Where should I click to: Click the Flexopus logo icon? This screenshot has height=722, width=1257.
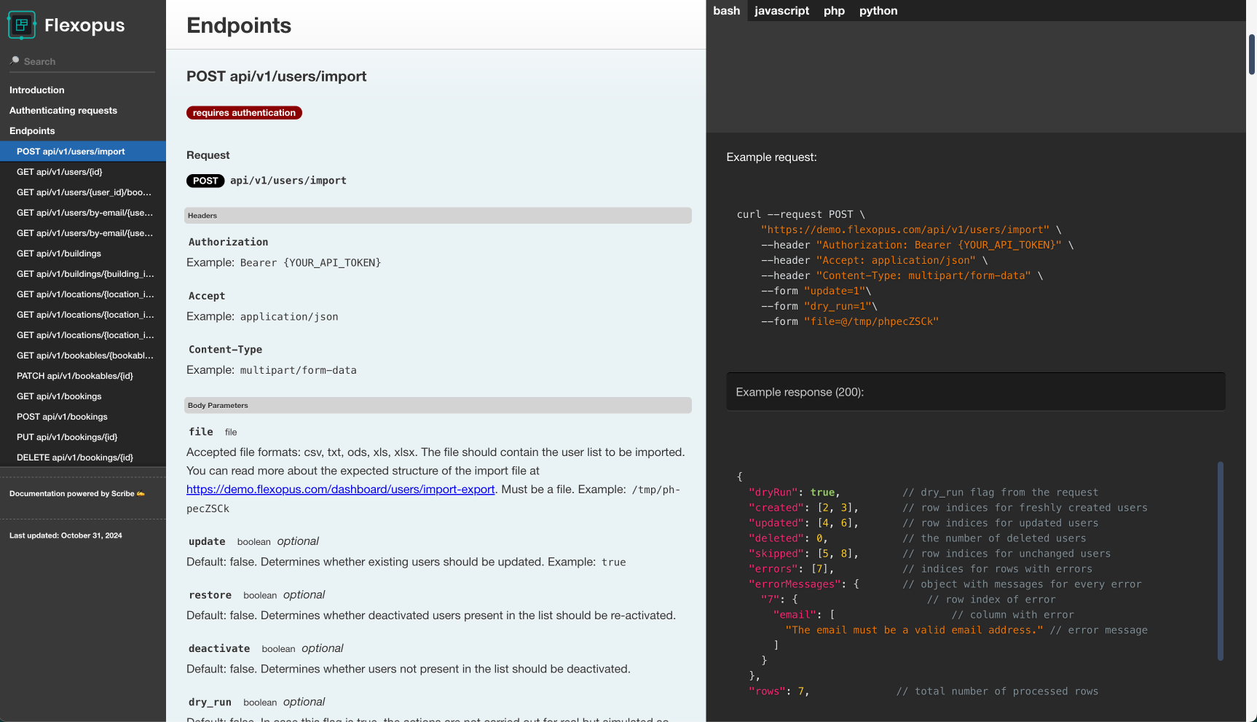point(22,25)
